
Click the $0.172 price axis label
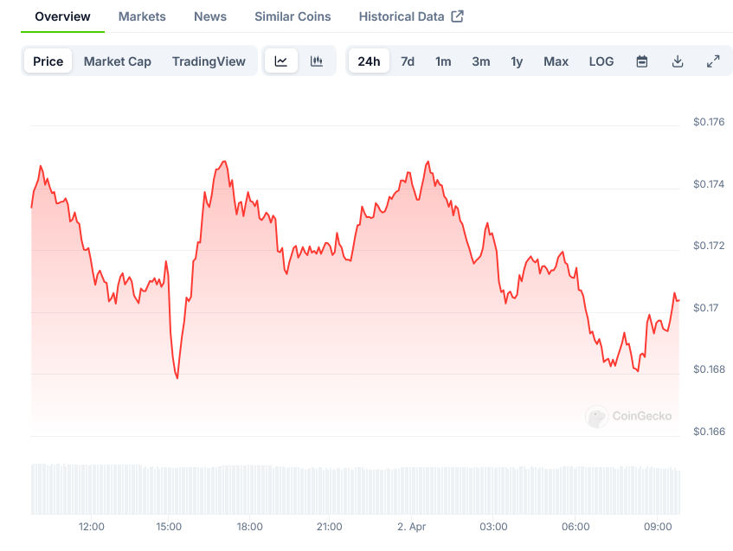709,246
